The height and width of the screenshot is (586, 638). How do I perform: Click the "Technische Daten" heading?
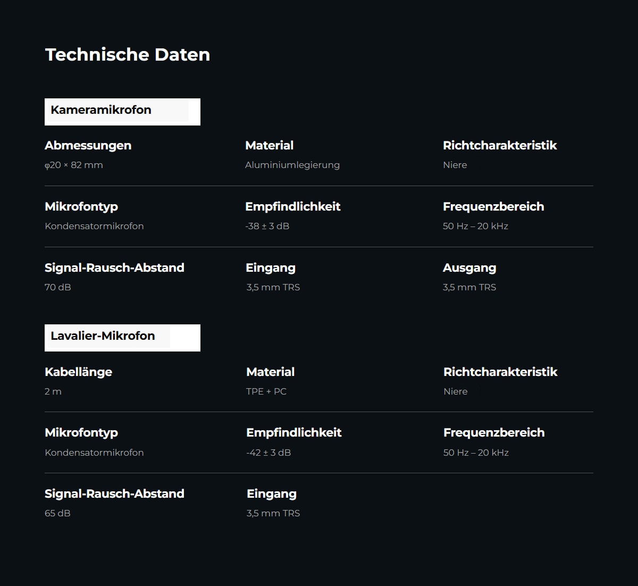[128, 54]
